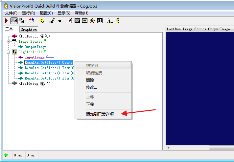Image resolution: width=234 pixels, height=162 pixels.
Task: Click the DBG debug toolbar icon
Action: [100, 21]
